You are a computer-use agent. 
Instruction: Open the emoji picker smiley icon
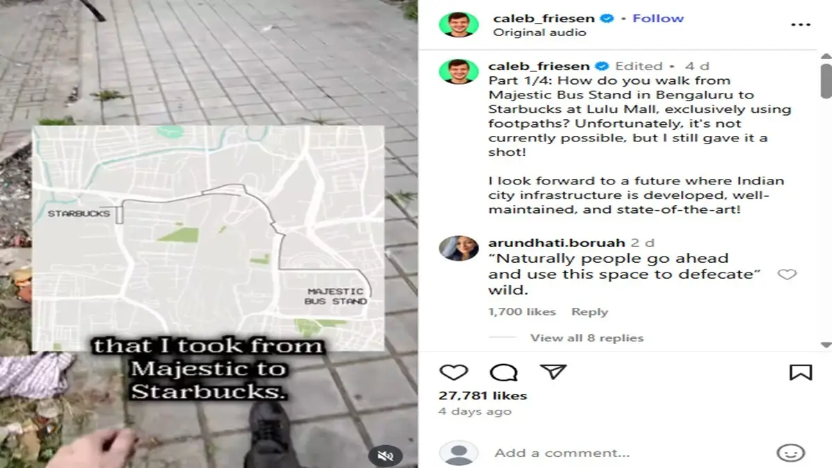click(790, 453)
